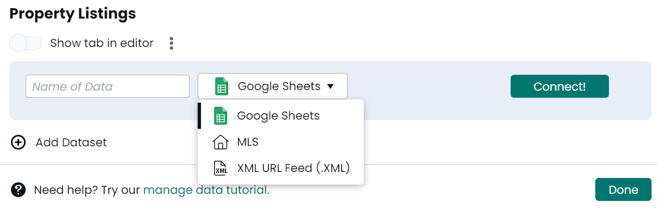Click the Show tab in editor label
The height and width of the screenshot is (208, 657).
[x=102, y=43]
